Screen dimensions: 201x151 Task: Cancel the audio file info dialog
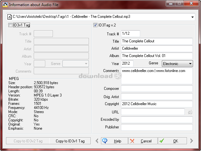pos(143,141)
